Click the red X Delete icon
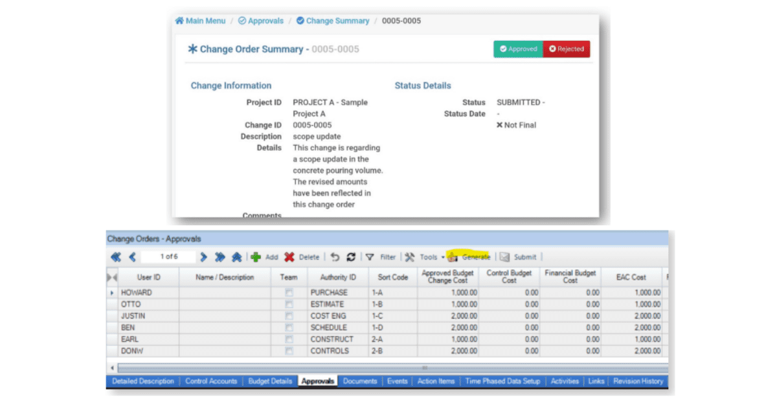 pyautogui.click(x=289, y=257)
